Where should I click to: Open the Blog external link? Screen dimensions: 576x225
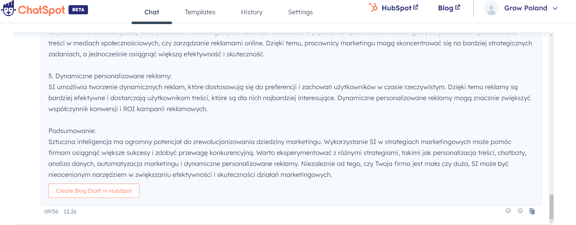pos(449,8)
